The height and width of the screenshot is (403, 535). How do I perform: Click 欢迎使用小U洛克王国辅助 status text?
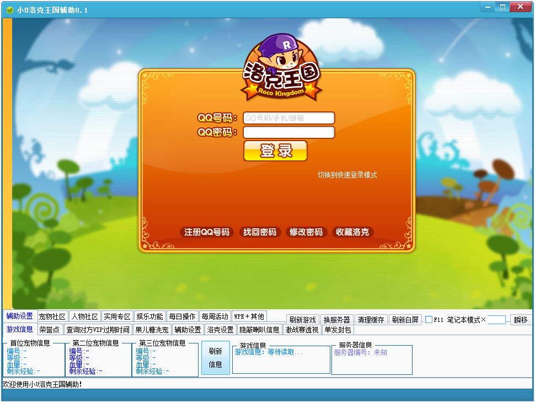click(x=42, y=384)
